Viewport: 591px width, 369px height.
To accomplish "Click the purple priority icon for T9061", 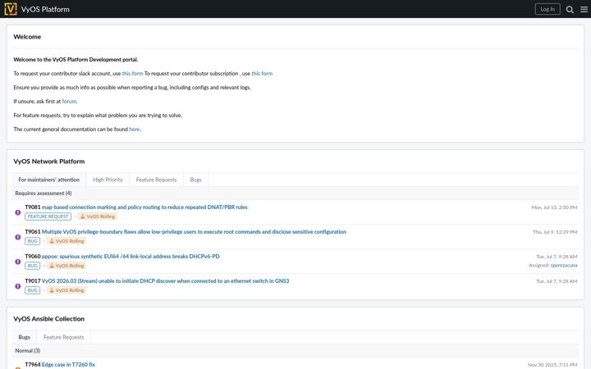I will (x=18, y=237).
